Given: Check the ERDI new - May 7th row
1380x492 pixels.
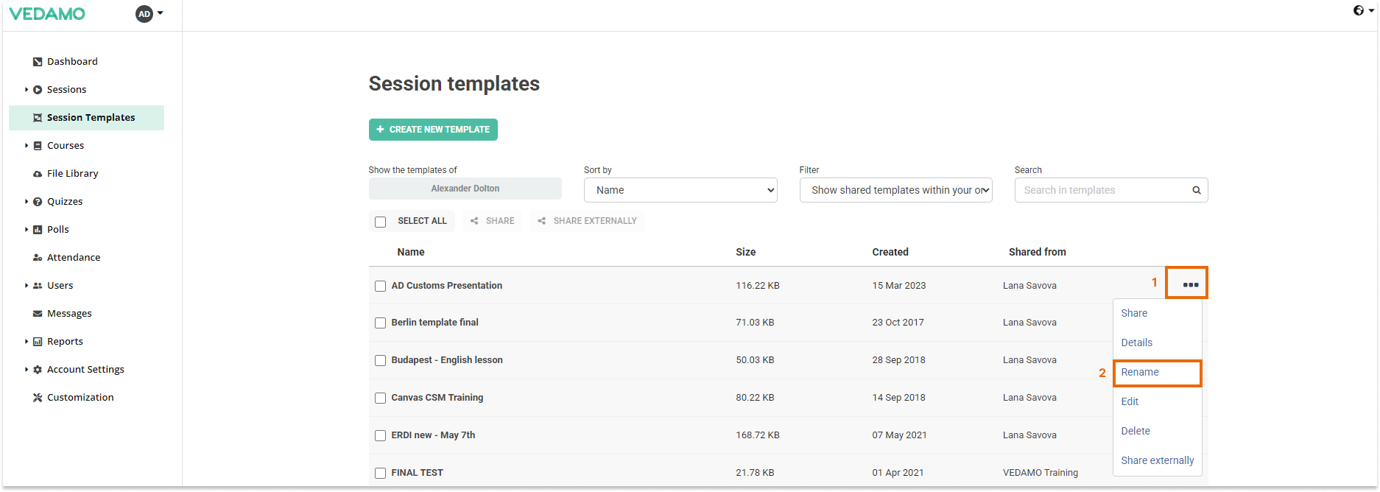Looking at the screenshot, I should [381, 435].
